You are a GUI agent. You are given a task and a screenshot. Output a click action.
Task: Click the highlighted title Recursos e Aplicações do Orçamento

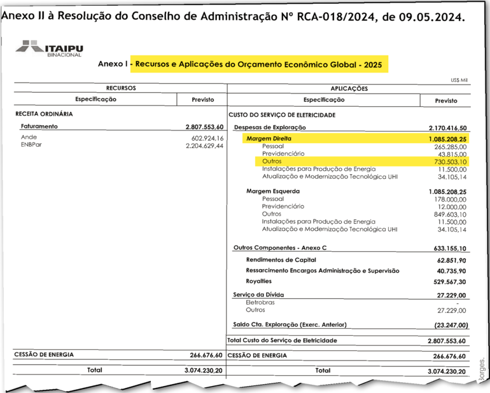pyautogui.click(x=260, y=64)
